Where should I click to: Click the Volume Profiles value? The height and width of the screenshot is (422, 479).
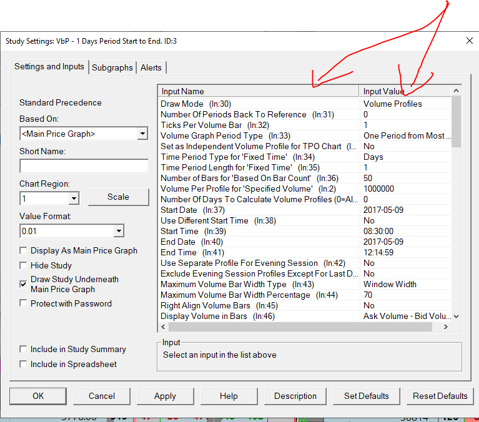pos(393,104)
